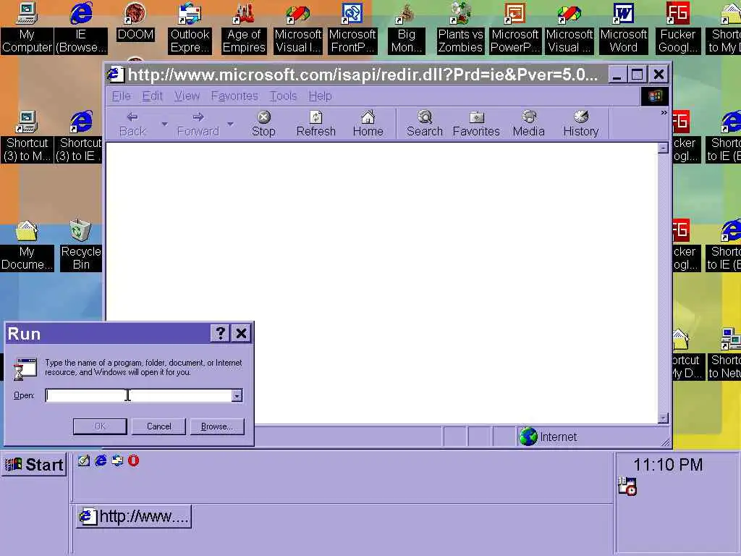Go to Home page in IE
Screen dimensions: 741x556
(x=368, y=125)
